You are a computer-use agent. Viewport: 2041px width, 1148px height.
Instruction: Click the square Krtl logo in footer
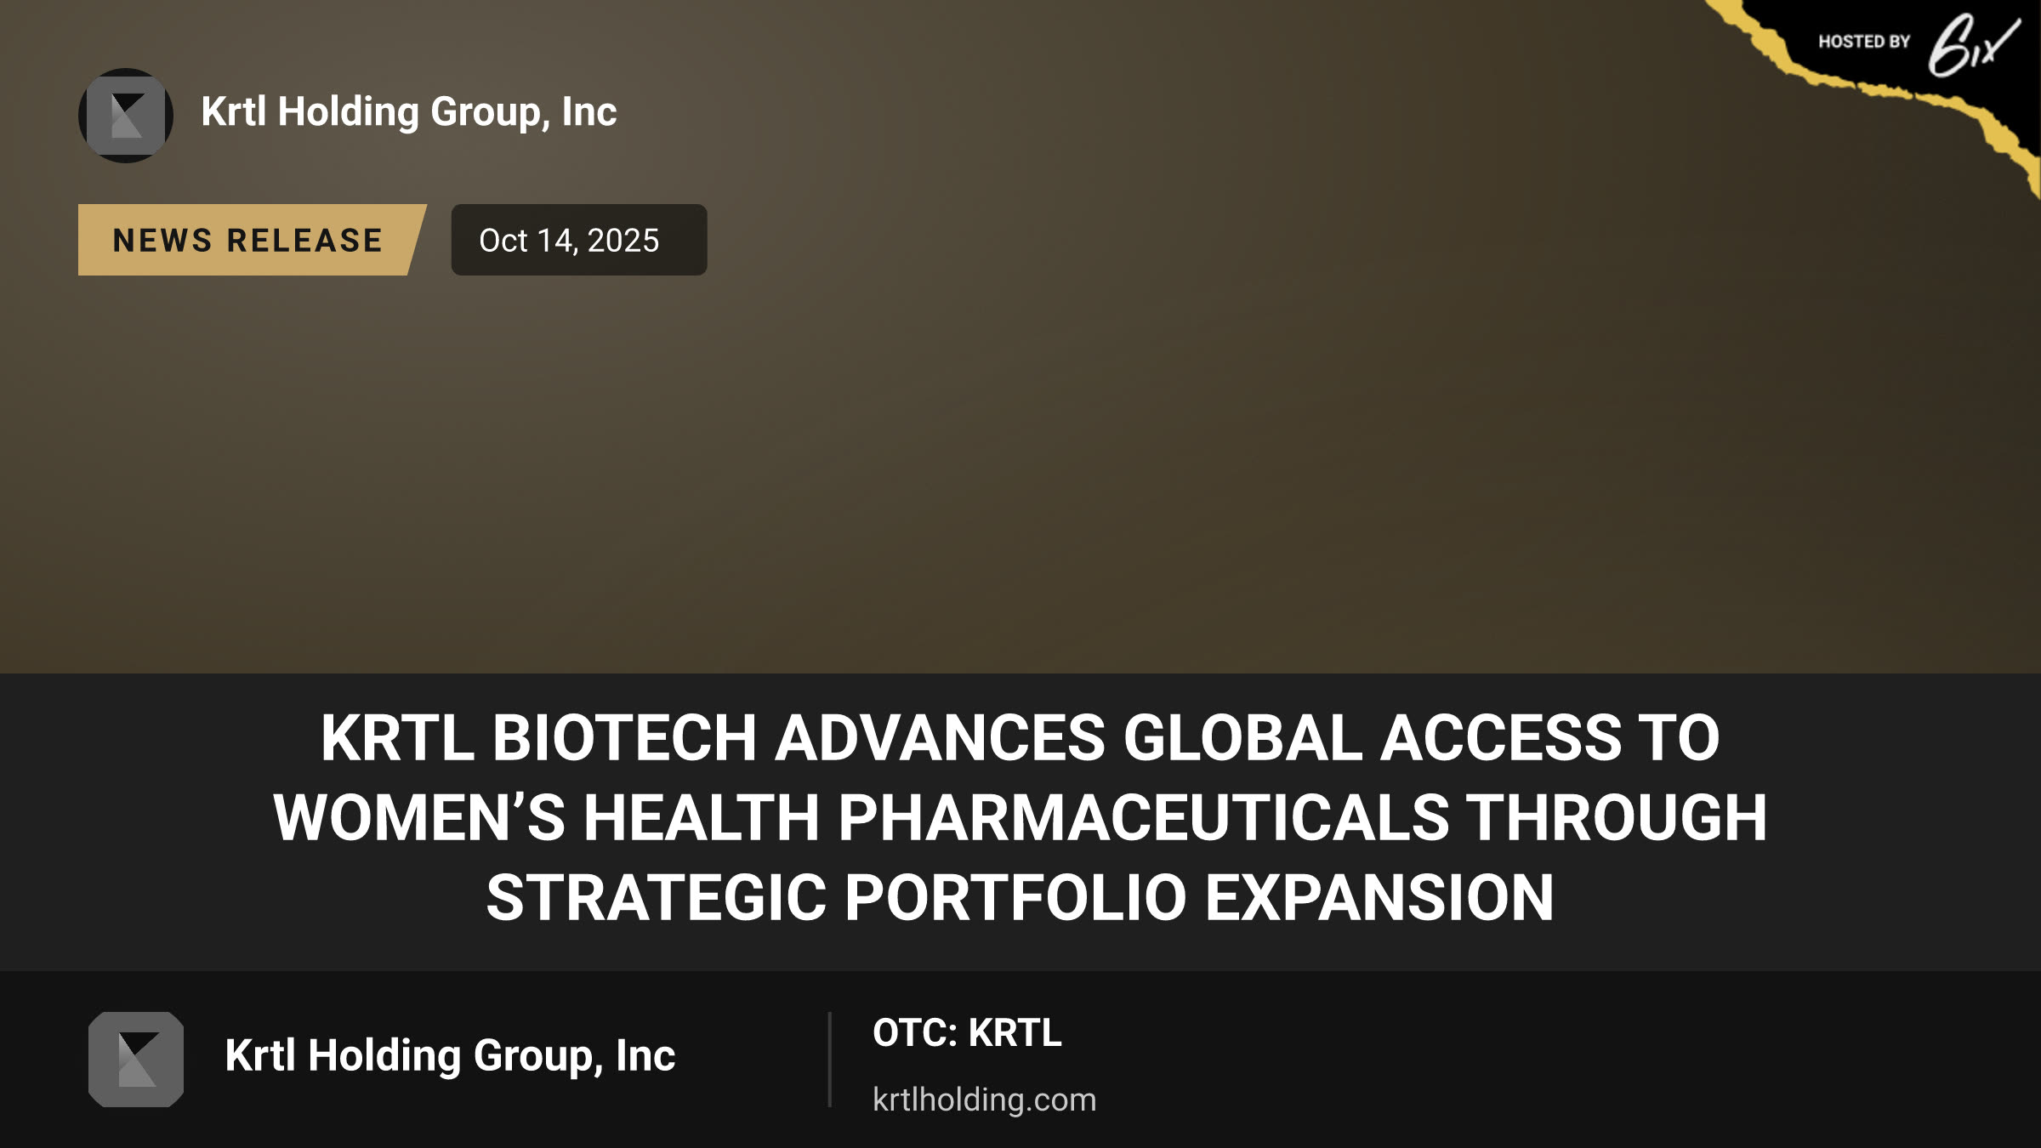point(136,1060)
